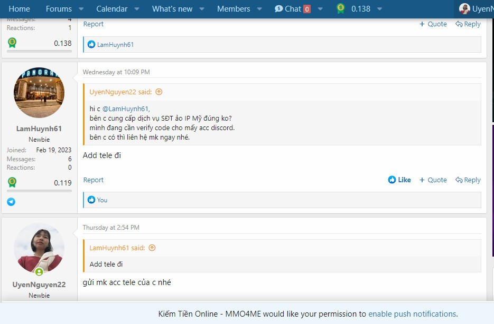Click the like thumb icon beside LamHuynh61
The height and width of the screenshot is (324, 494).
click(x=91, y=44)
